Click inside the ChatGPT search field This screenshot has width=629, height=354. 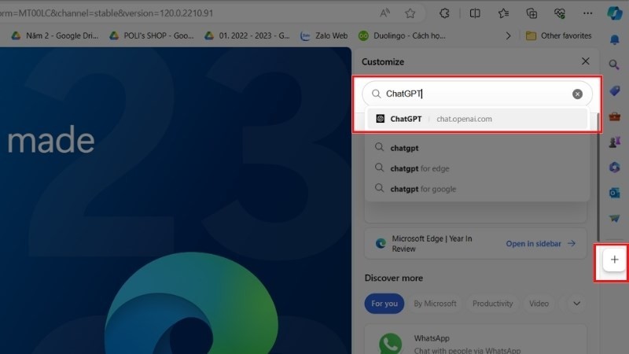click(477, 94)
